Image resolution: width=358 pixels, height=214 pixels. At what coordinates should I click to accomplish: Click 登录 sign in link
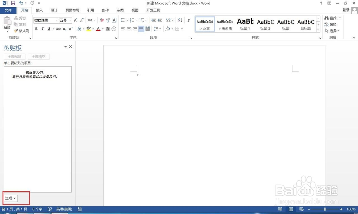pyautogui.click(x=346, y=10)
